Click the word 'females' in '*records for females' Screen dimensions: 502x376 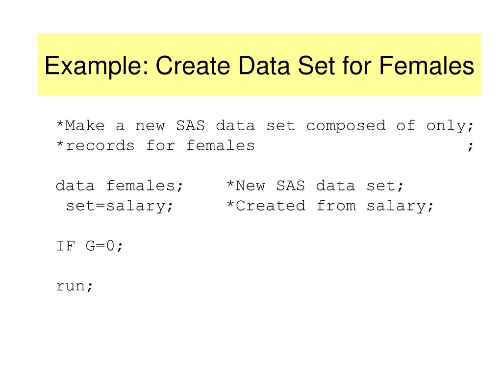pyautogui.click(x=221, y=145)
